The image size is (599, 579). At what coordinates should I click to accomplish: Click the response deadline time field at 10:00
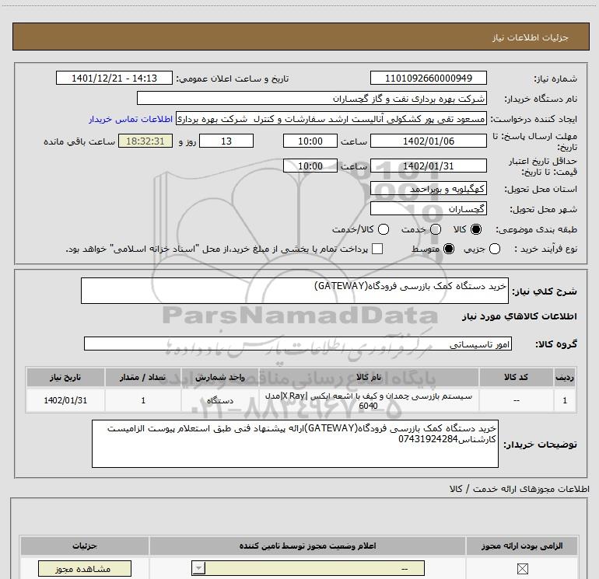click(310, 141)
